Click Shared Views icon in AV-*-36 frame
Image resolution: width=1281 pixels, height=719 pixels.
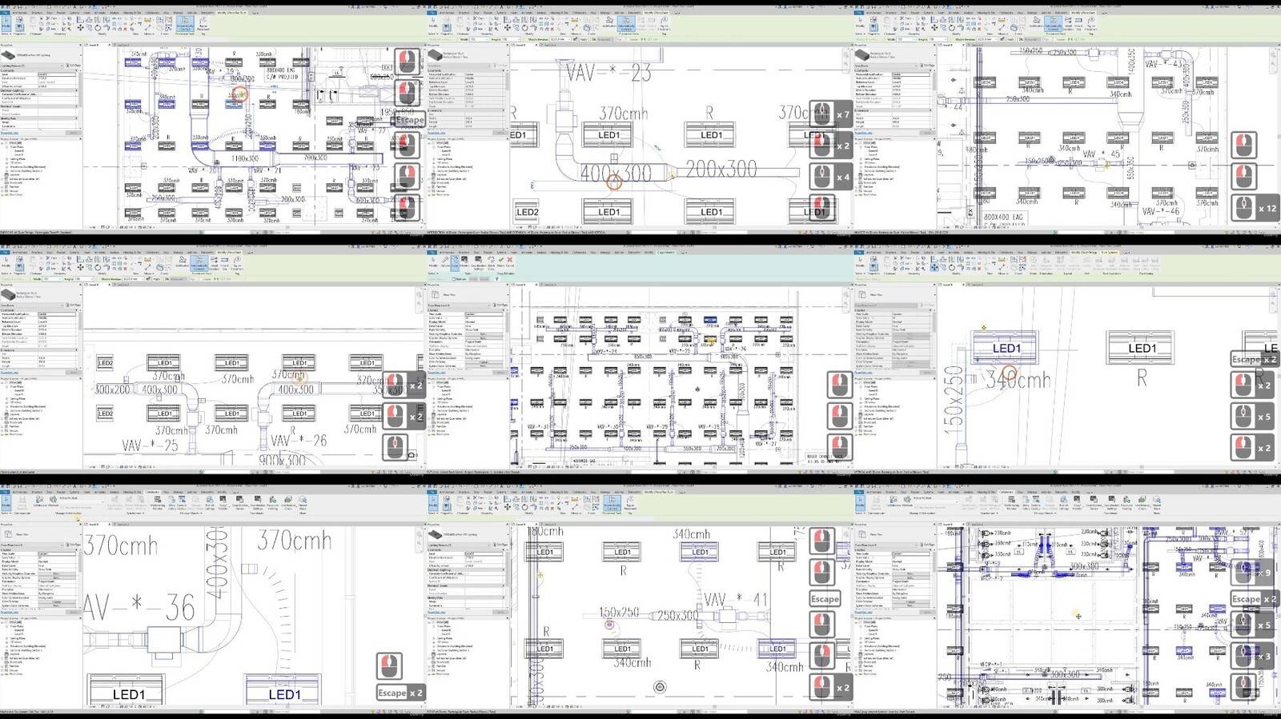[303, 502]
